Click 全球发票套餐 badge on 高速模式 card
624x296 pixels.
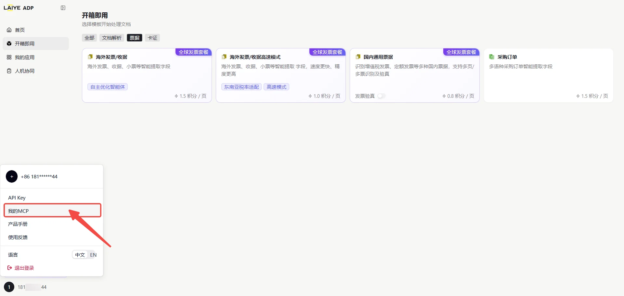click(328, 52)
